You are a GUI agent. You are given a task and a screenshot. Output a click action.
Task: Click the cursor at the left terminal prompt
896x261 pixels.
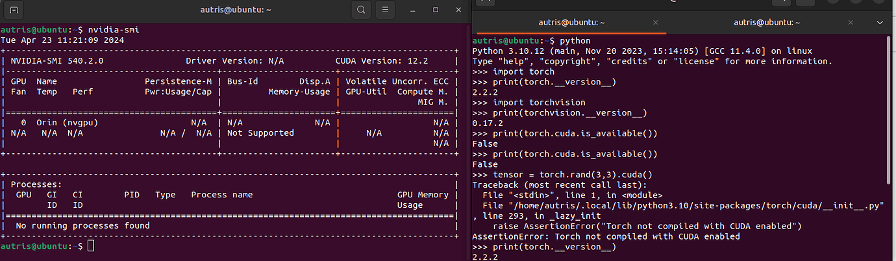coord(91,247)
